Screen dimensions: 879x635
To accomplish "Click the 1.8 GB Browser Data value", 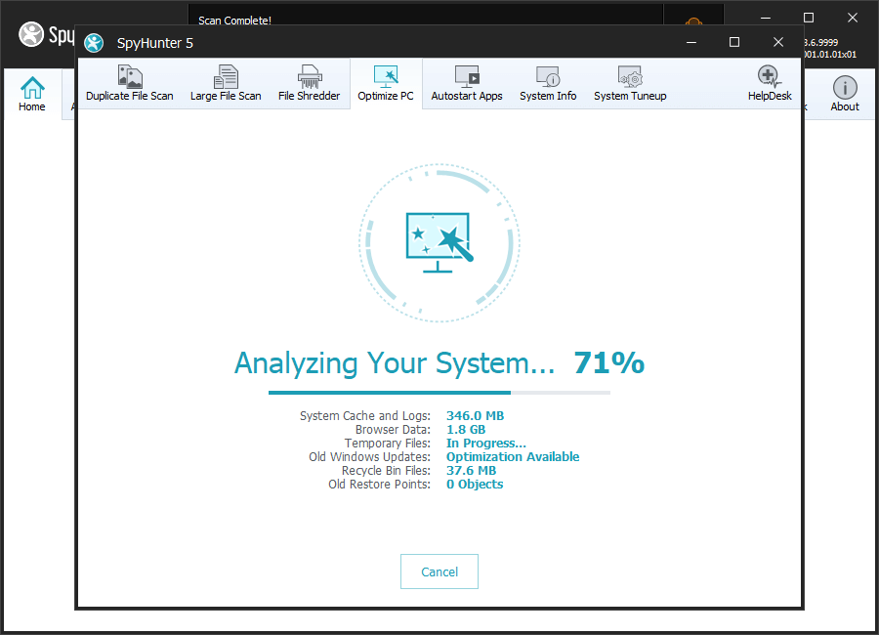I will coord(466,430).
